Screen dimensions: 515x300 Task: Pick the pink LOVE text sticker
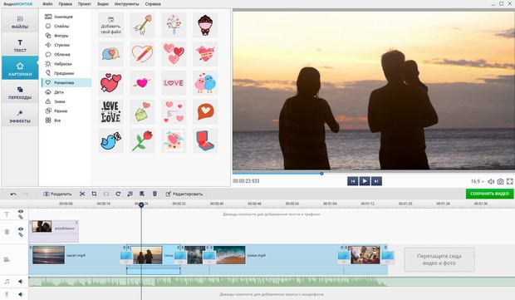pos(174,83)
